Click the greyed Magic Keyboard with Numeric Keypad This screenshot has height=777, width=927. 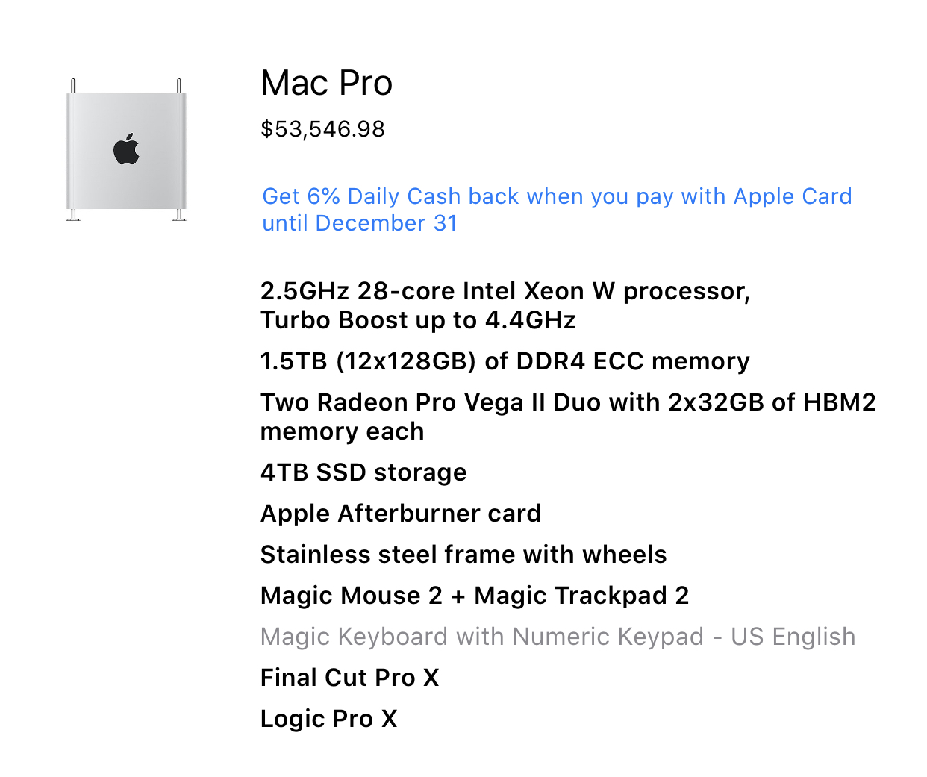(x=558, y=637)
